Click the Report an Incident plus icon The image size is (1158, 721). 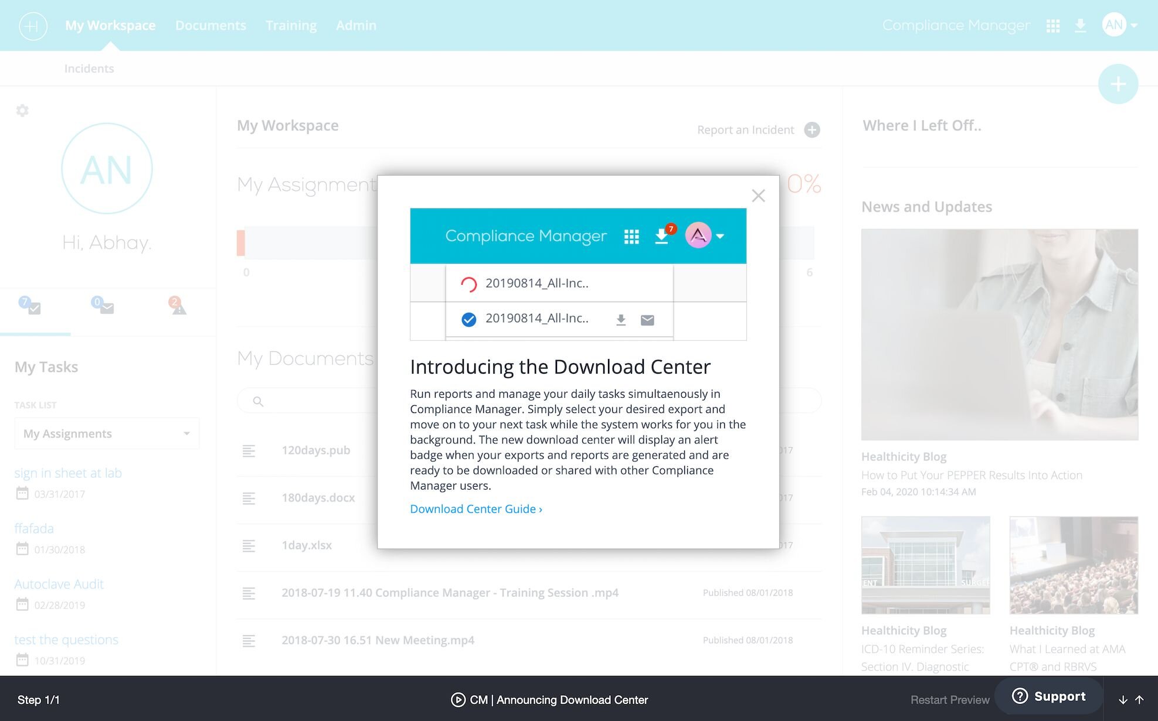[812, 130]
